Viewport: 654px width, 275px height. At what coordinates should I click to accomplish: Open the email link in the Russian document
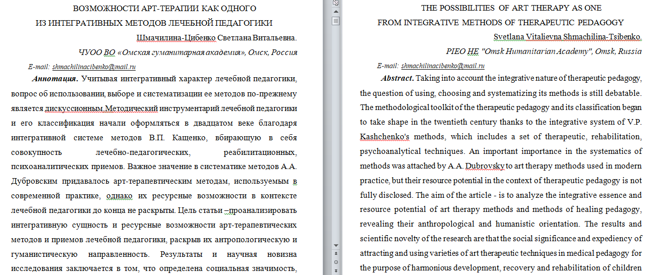coord(94,67)
